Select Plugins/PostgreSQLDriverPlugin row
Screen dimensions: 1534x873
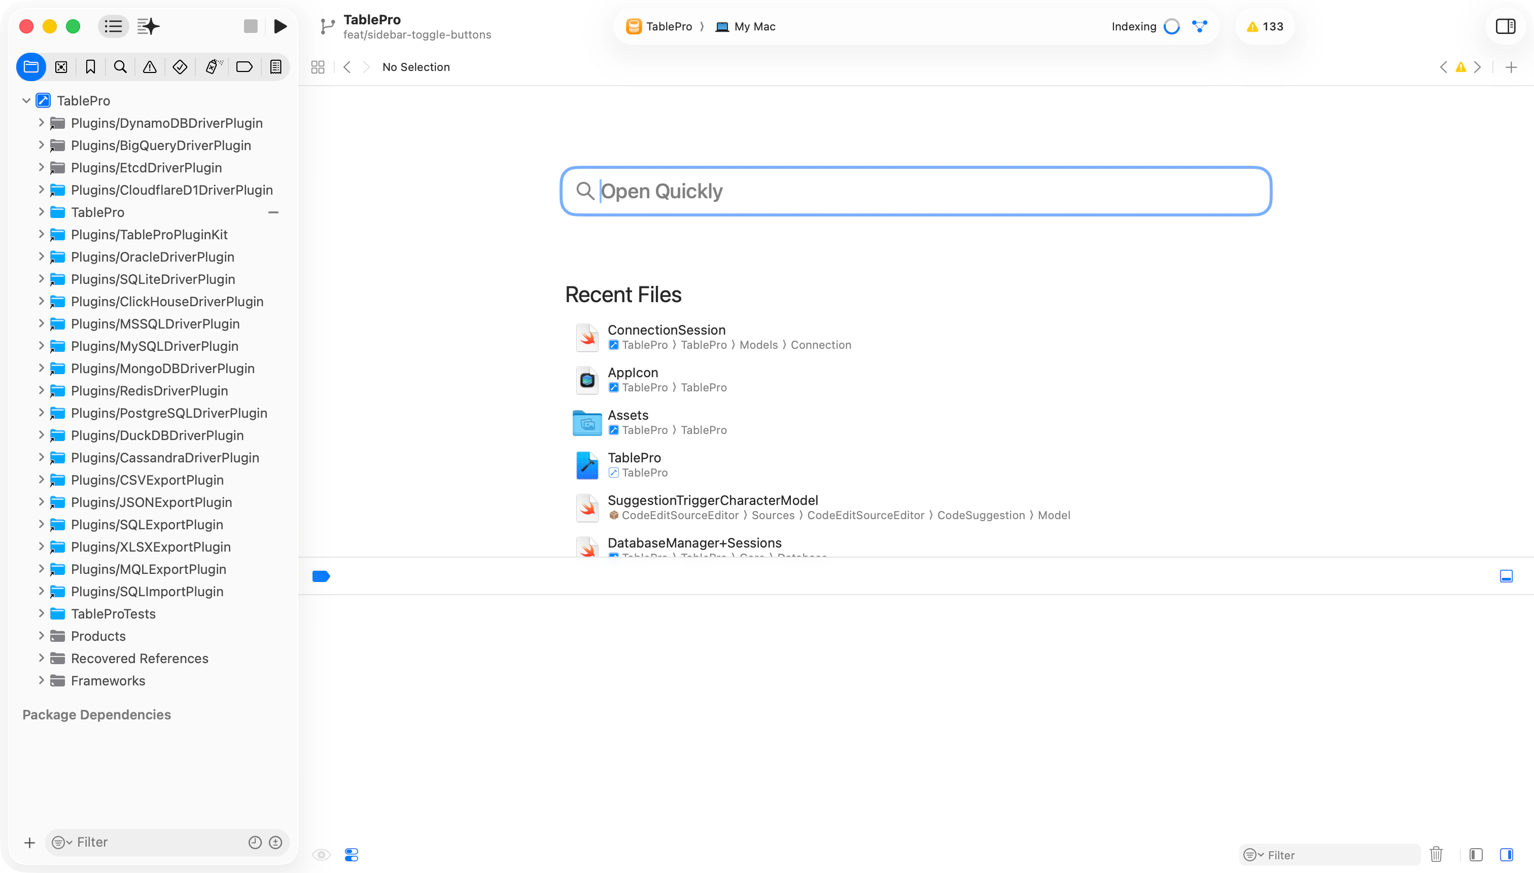pos(155,413)
